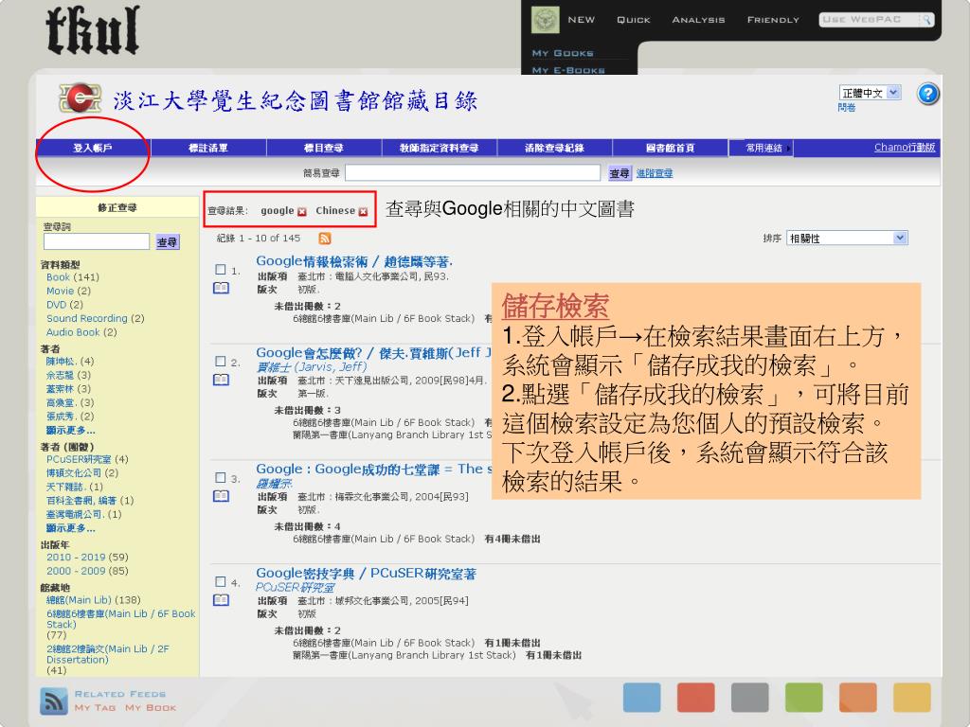Image resolution: width=970 pixels, height=727 pixels.
Task: Click the orange color square at bottom
Action: click(858, 698)
